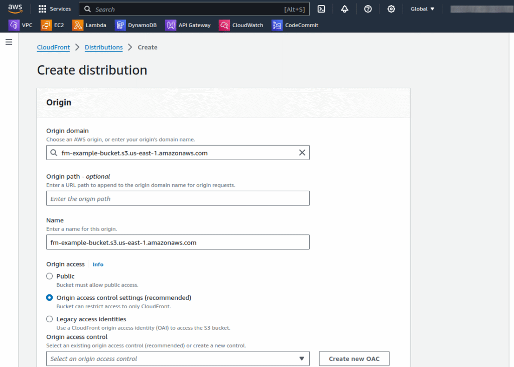
Task: Click the CloudWatch service icon
Action: click(224, 25)
